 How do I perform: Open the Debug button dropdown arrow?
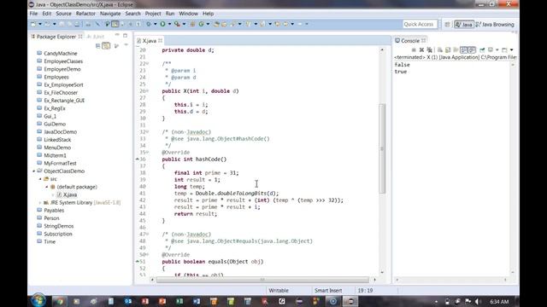pyautogui.click(x=156, y=24)
